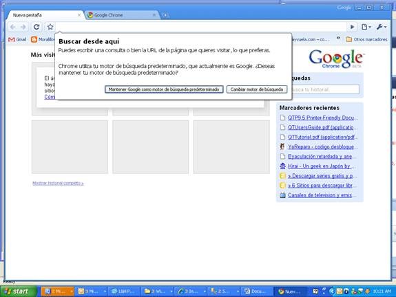
Task: Open the '2 S...' taskbar group
Action: pyautogui.click(x=225, y=291)
